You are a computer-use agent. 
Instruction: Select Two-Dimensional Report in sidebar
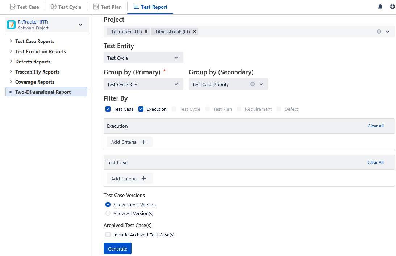[46, 92]
